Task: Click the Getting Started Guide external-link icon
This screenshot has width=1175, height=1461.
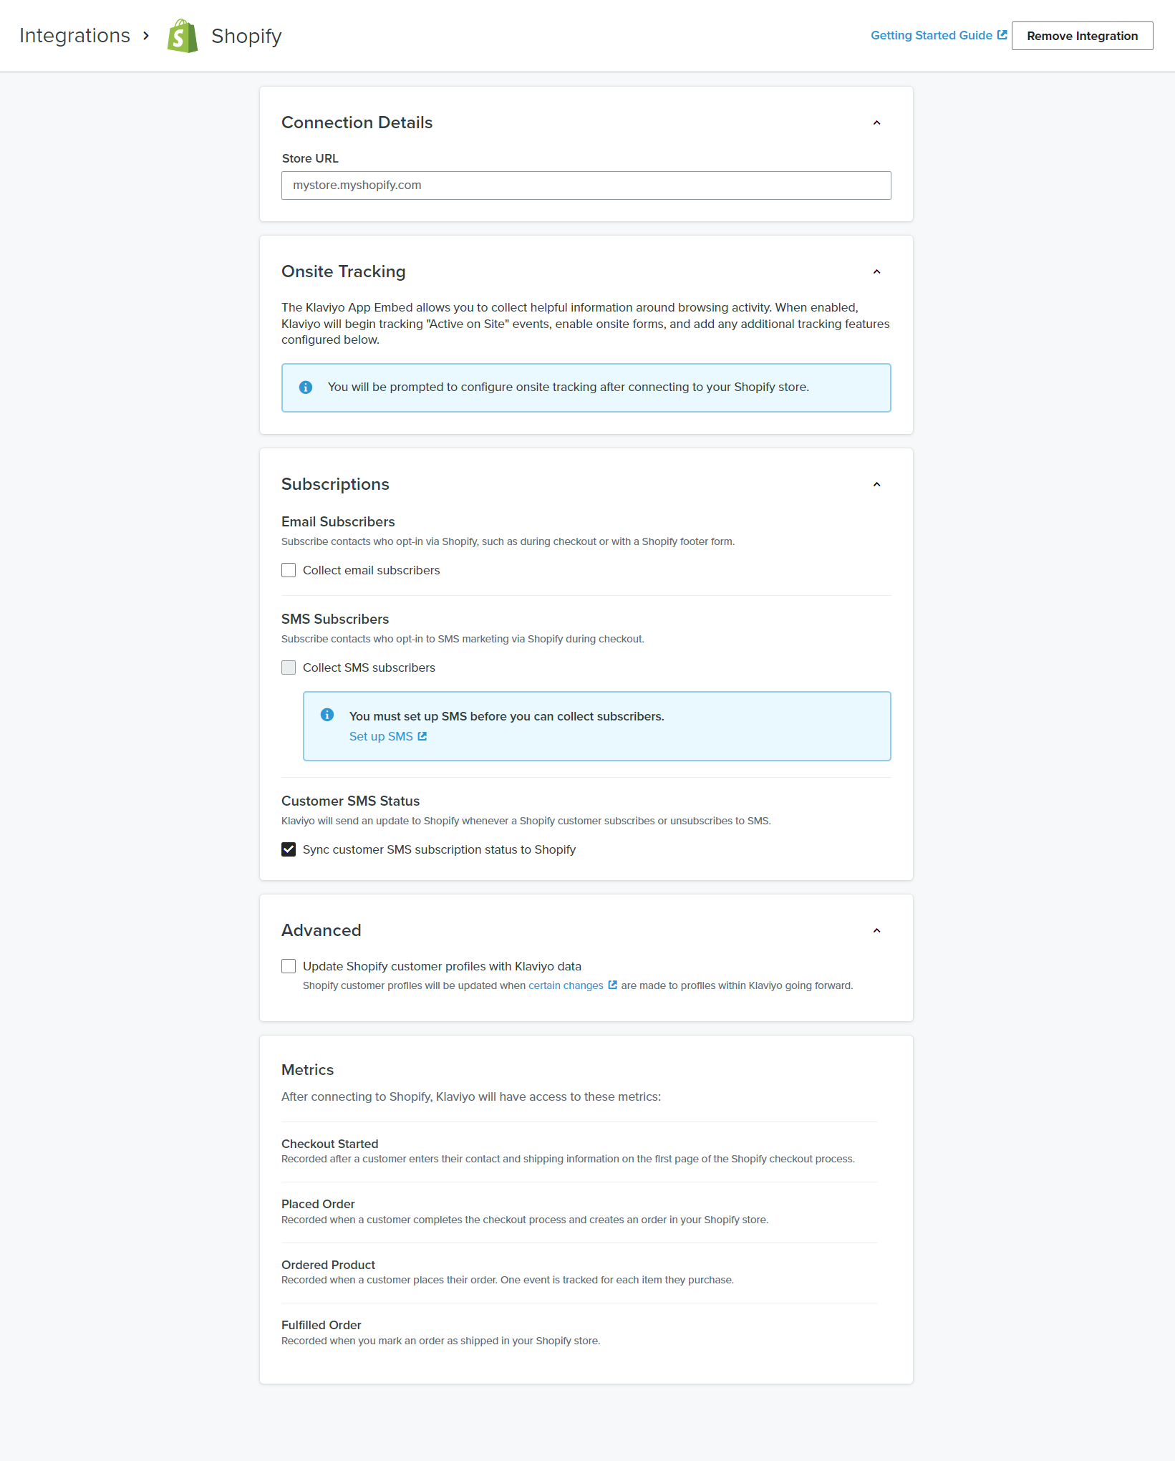Action: (x=1002, y=35)
